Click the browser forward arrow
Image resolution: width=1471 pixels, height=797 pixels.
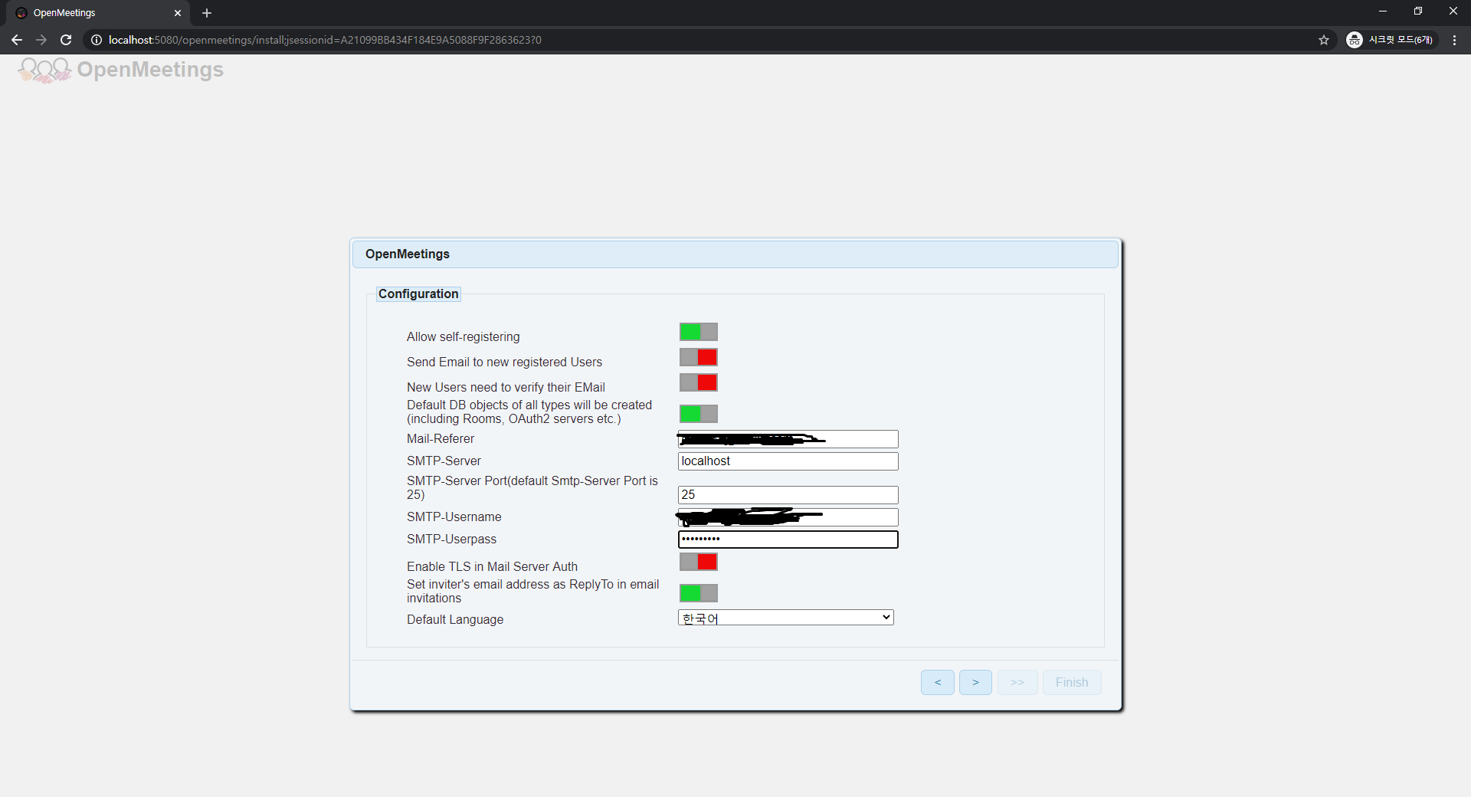(41, 40)
